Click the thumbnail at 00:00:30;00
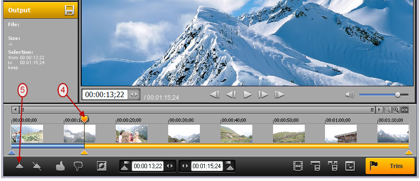Screen dimensions: 420x181 click(x=184, y=134)
